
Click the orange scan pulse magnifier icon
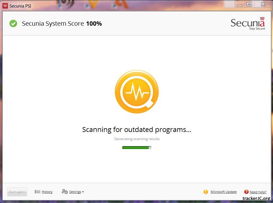[x=137, y=92]
